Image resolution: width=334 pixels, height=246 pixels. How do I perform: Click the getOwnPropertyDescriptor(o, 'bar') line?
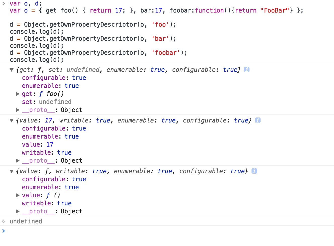tap(93, 39)
